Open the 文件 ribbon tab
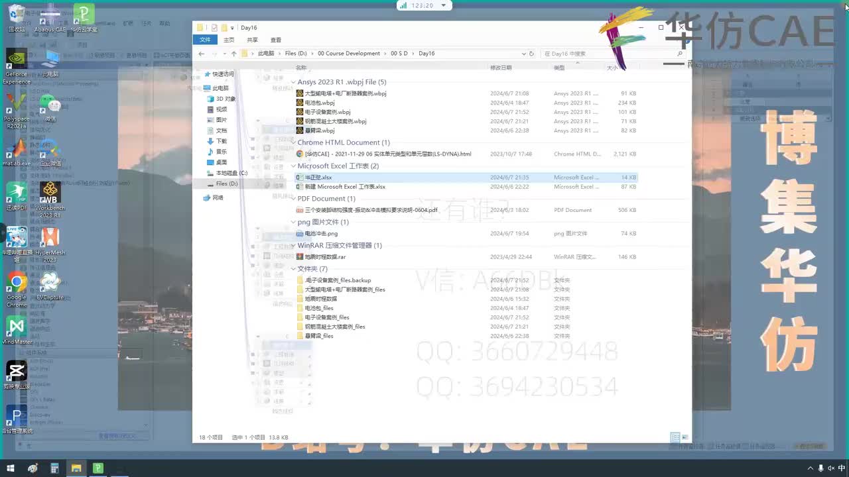849x477 pixels. (x=205, y=40)
